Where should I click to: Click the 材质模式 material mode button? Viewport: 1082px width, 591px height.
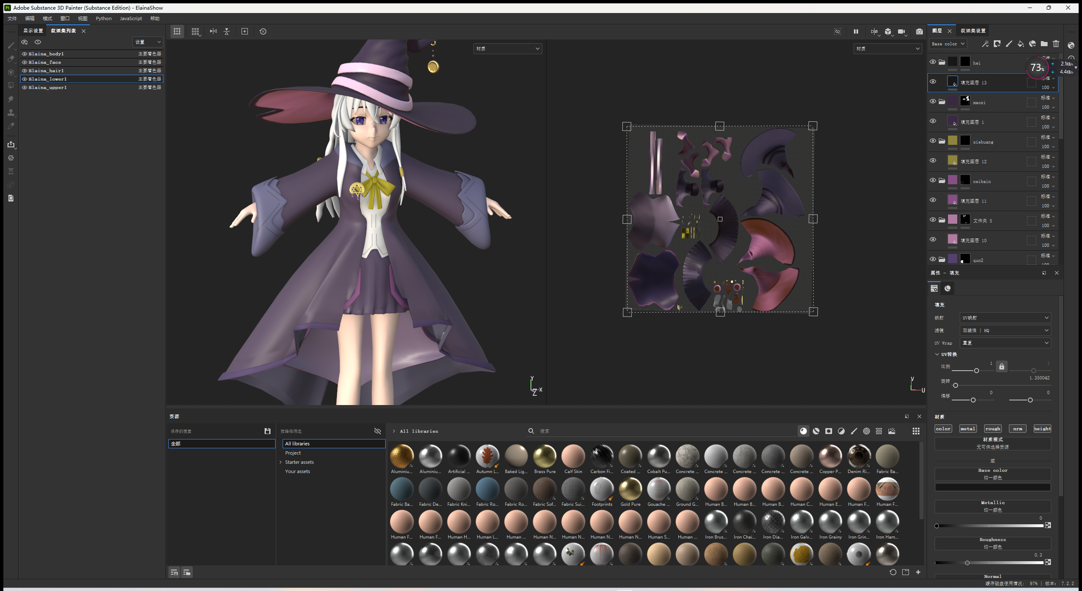(993, 443)
